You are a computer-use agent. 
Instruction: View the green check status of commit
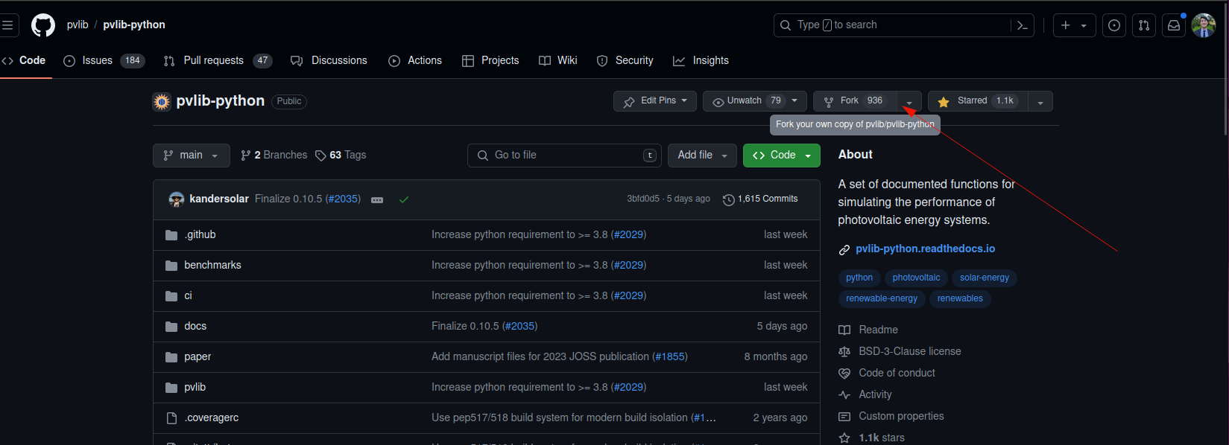[x=404, y=199]
